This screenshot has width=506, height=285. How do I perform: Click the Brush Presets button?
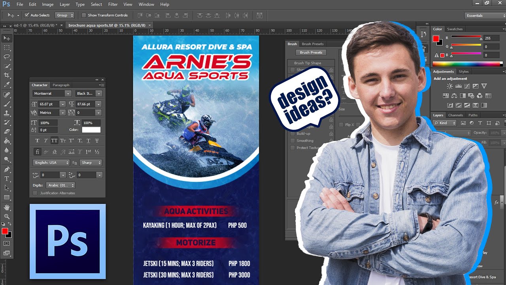point(311,52)
